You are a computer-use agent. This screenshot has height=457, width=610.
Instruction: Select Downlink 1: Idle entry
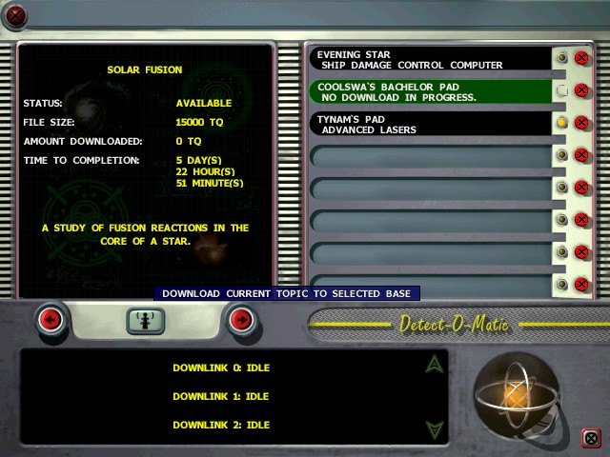click(221, 396)
